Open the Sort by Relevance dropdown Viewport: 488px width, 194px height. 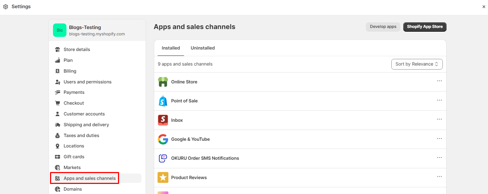click(x=417, y=64)
